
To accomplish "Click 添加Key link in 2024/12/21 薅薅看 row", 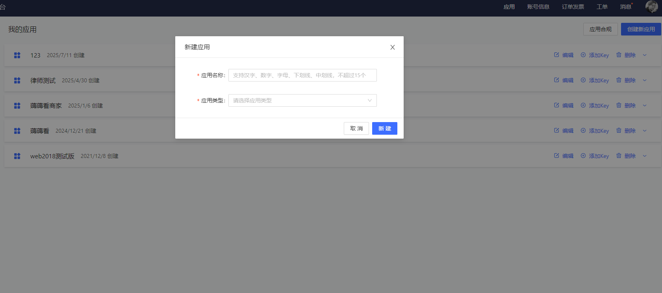I will click(599, 131).
